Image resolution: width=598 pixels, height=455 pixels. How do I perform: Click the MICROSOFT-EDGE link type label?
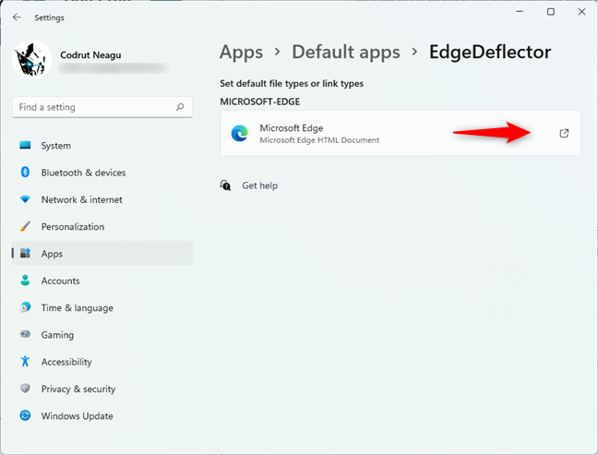tap(259, 102)
